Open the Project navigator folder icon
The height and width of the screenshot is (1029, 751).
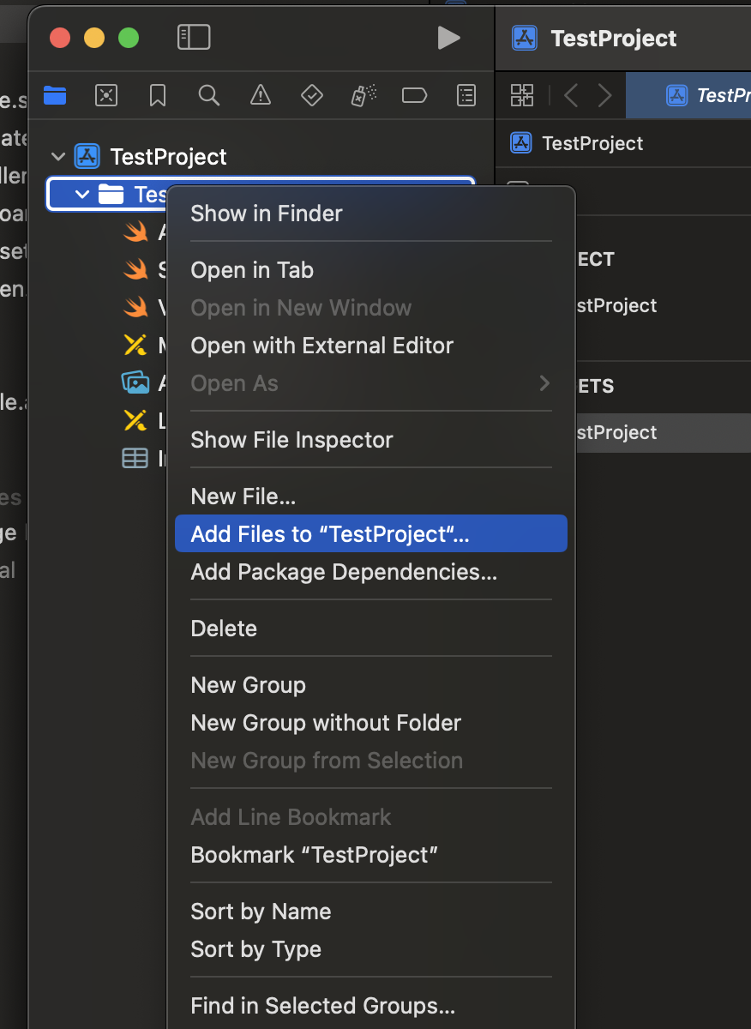coord(54,95)
